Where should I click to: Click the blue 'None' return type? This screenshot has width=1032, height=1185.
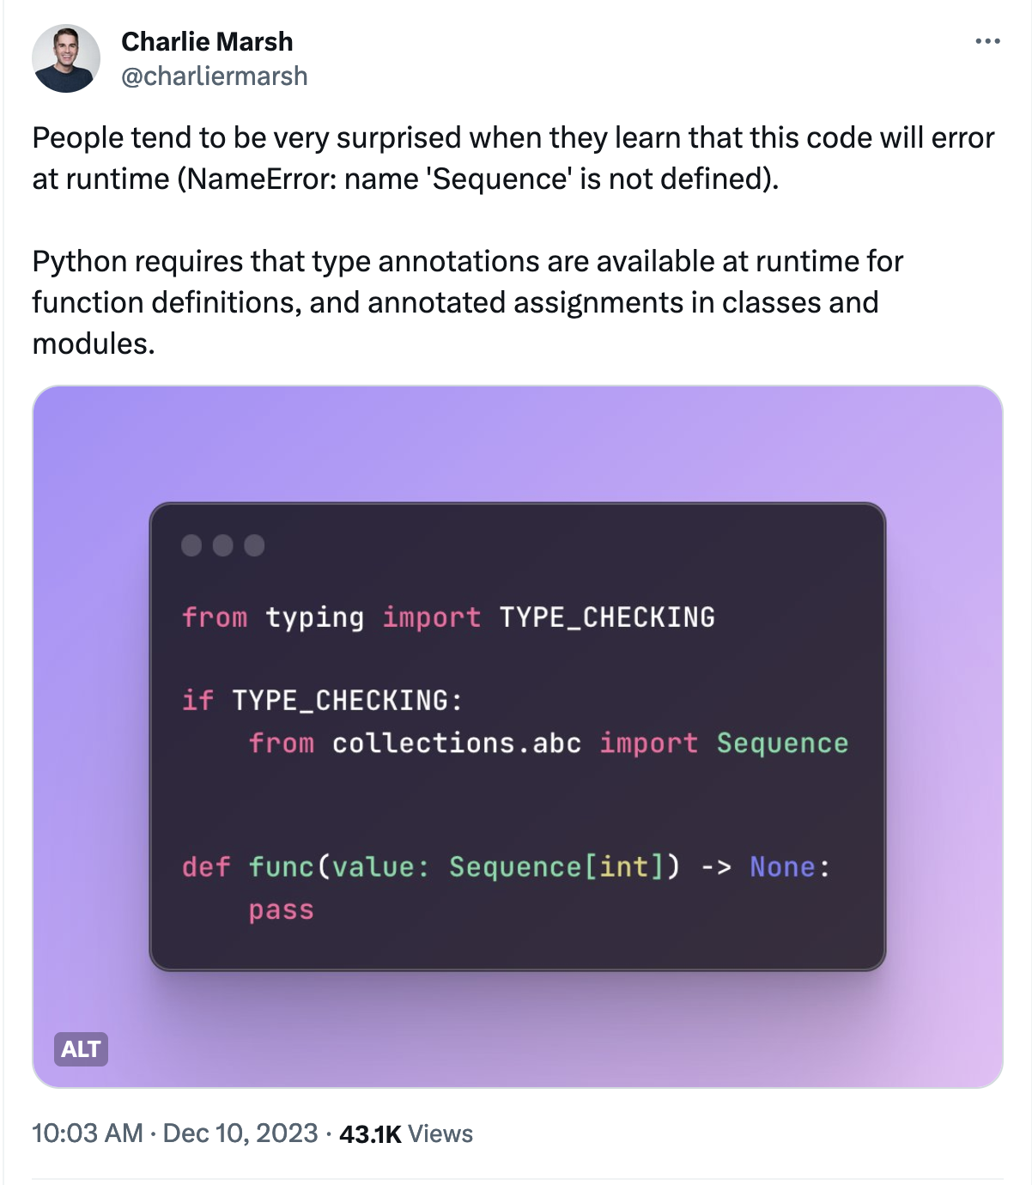click(782, 866)
